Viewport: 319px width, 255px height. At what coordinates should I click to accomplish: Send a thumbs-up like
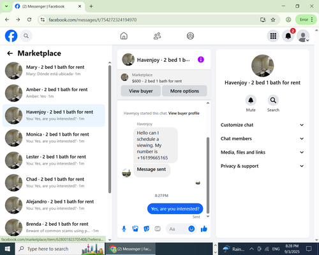tap(204, 229)
